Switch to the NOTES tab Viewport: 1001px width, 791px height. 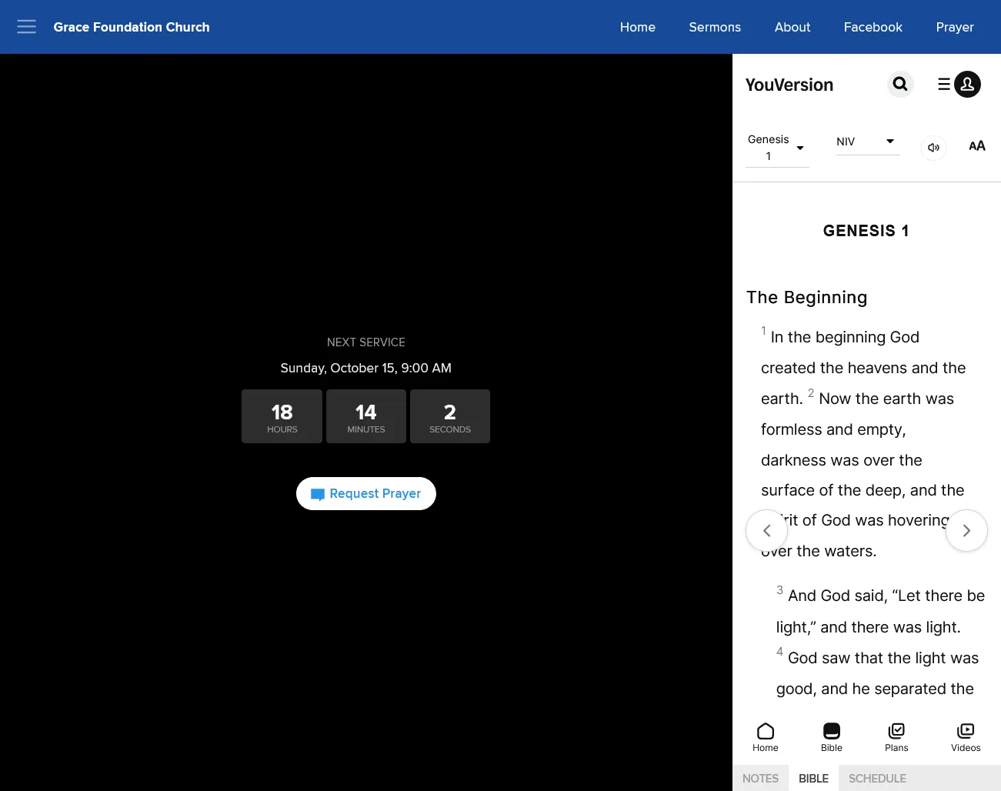point(760,778)
